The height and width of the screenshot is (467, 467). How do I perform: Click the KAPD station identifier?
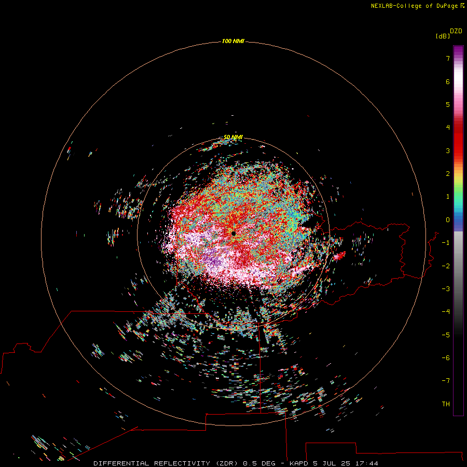(299, 463)
